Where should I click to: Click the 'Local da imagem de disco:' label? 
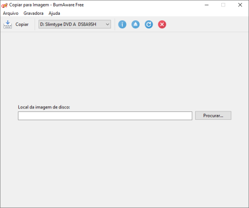point(44,107)
